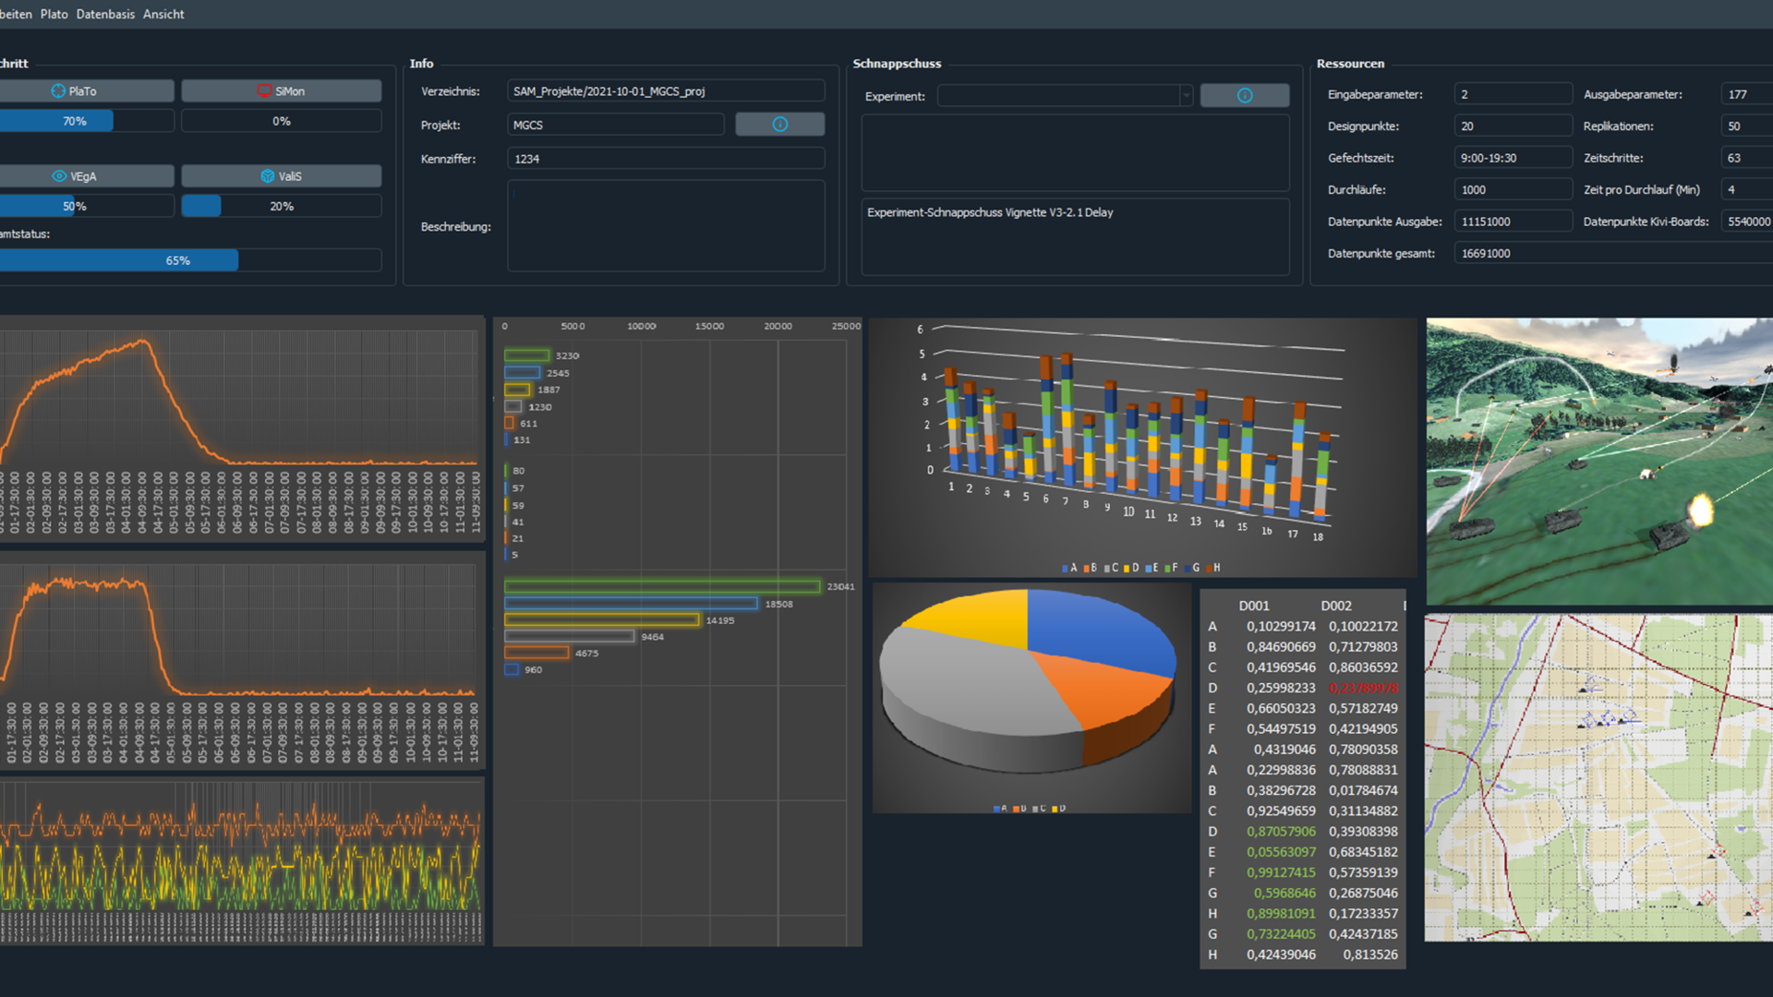
Task: Click the ValiS 20% progress bar
Action: tap(281, 206)
